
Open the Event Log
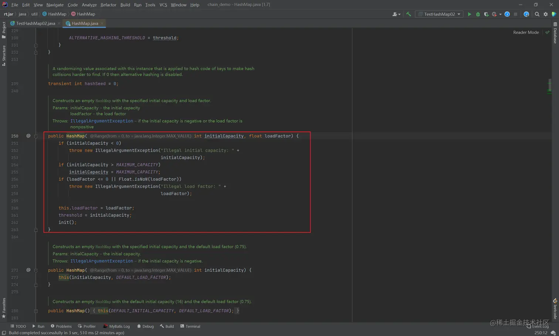538,326
